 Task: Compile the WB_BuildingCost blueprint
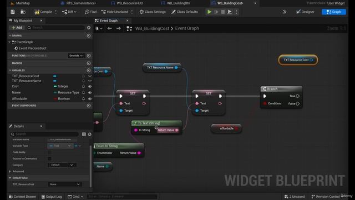coord(43,12)
